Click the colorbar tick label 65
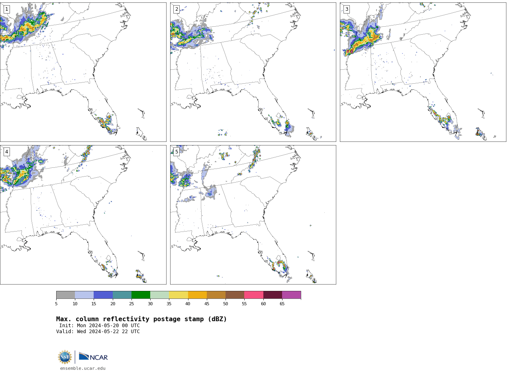510x373 pixels. pos(282,304)
